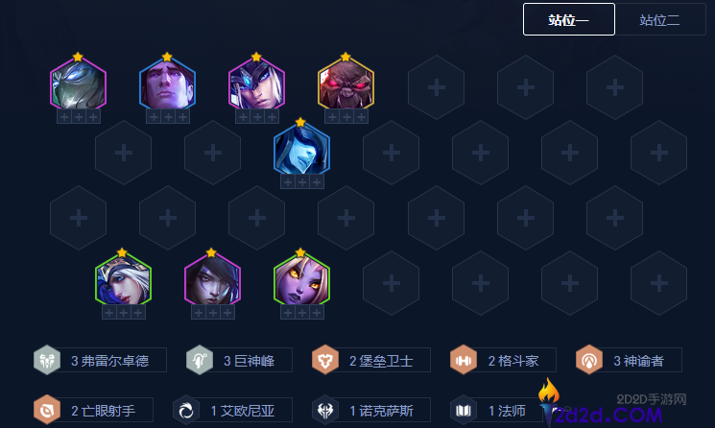Select the purple-skinned yellow-eyed champion portrait

(x=301, y=280)
